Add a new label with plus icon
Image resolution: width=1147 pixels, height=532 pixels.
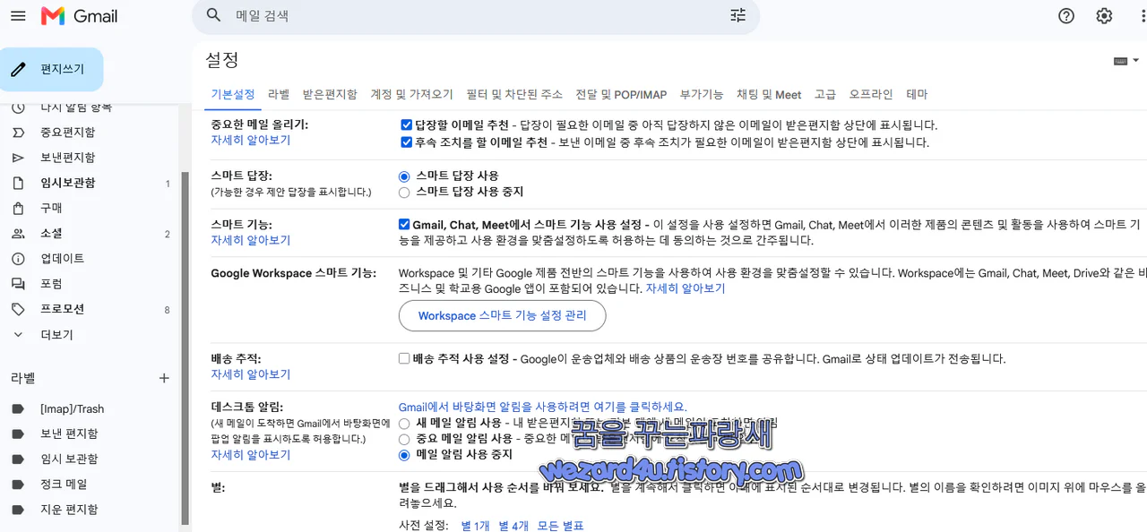[x=164, y=378]
